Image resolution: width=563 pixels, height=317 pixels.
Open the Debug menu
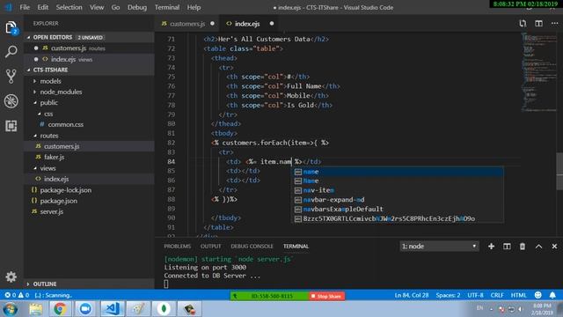coord(137,7)
